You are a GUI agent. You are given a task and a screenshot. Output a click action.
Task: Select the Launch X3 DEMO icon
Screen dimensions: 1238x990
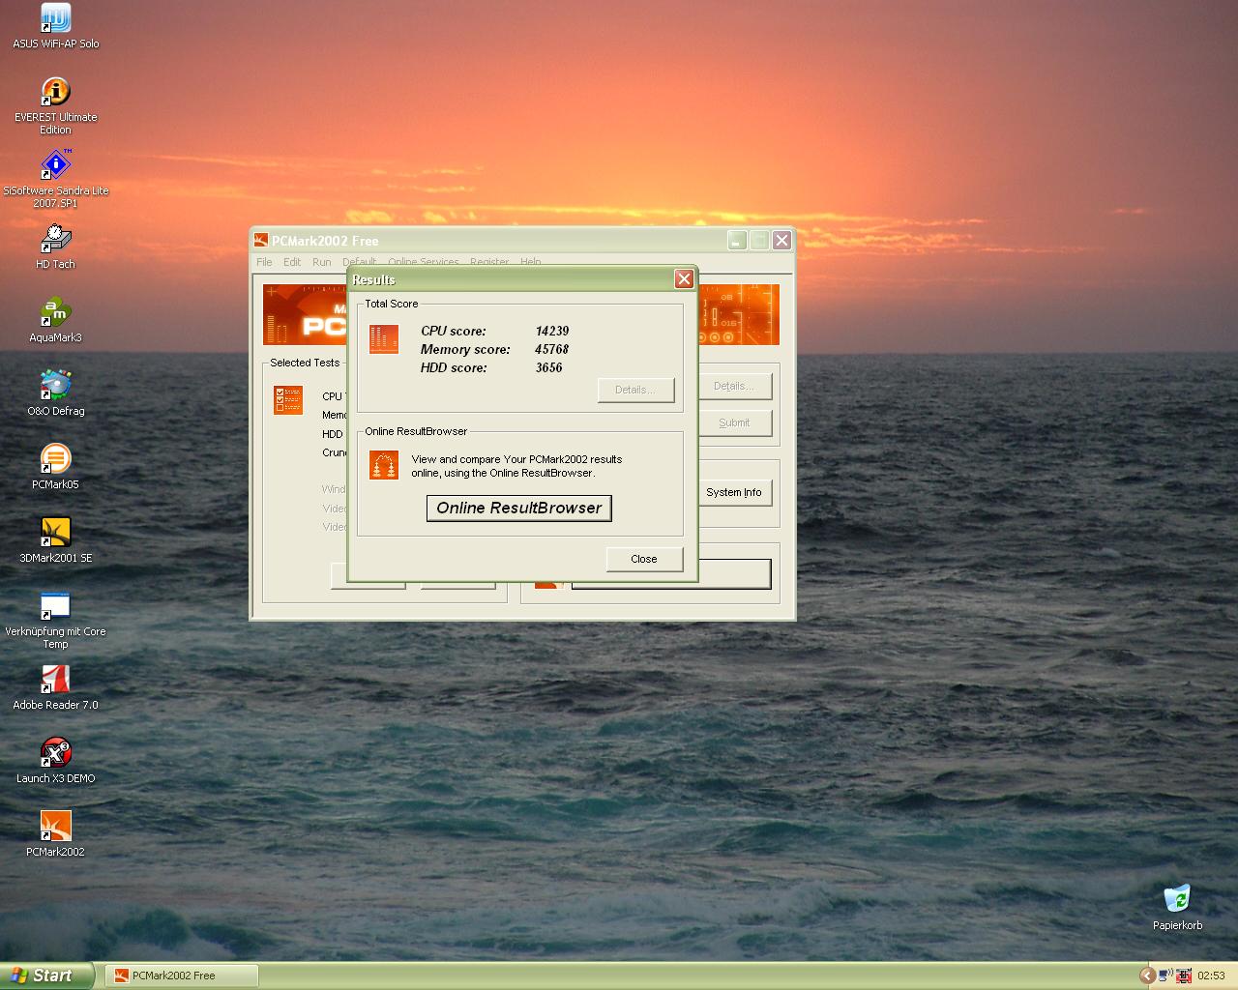tap(55, 753)
